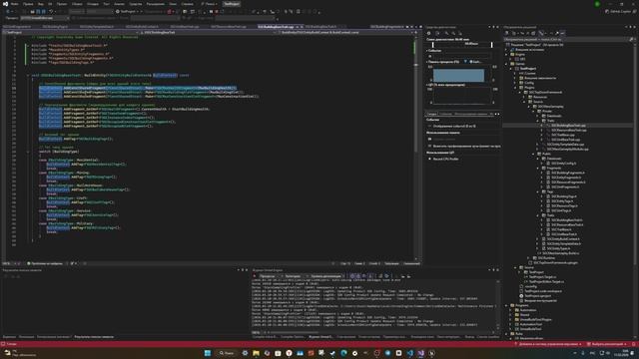Open Unreal Engine from the taskbar
The width and height of the screenshot is (639, 359).
[x=432, y=353]
